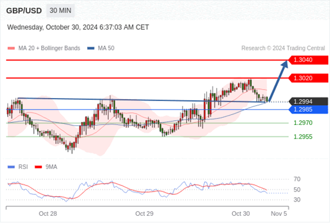Click the Nov 5 date axis label
330x223 pixels.
(279, 213)
